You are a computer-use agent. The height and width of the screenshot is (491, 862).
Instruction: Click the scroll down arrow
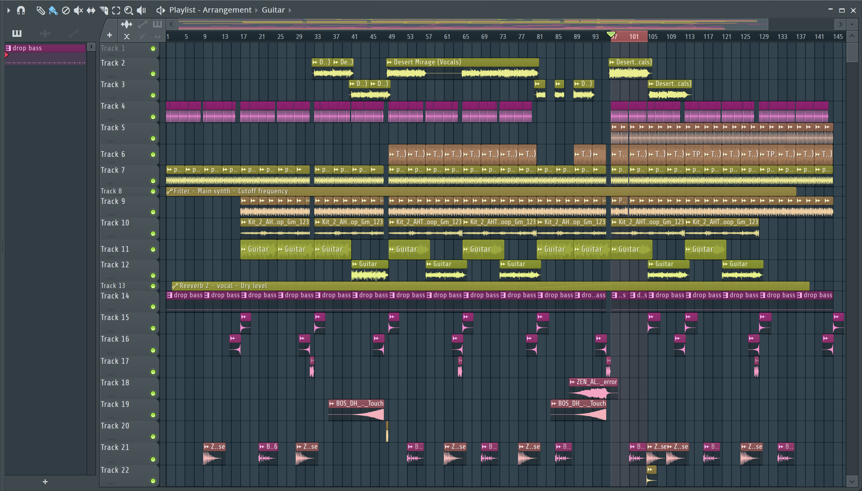[852, 481]
